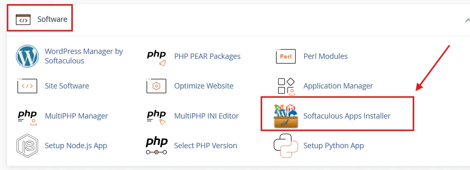Click the Optimize Website gear icon

(156, 86)
